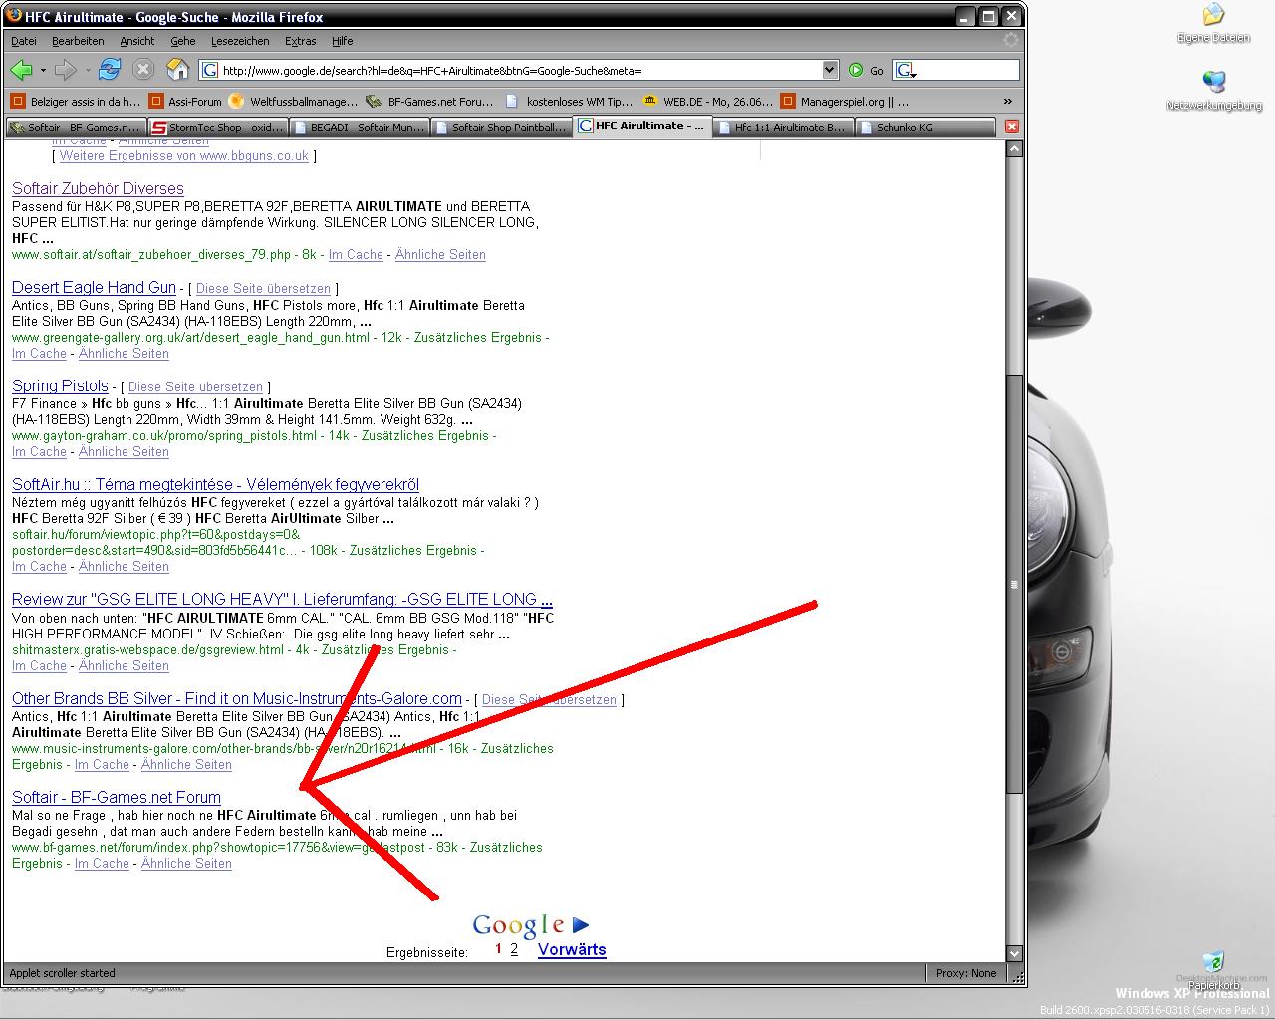Show more bookmarks with the chevron

tap(1007, 101)
